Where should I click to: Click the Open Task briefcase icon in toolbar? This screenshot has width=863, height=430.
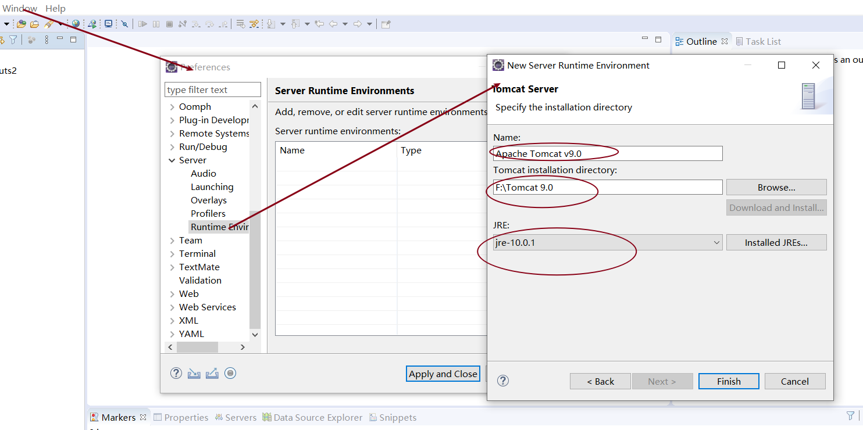coord(34,24)
